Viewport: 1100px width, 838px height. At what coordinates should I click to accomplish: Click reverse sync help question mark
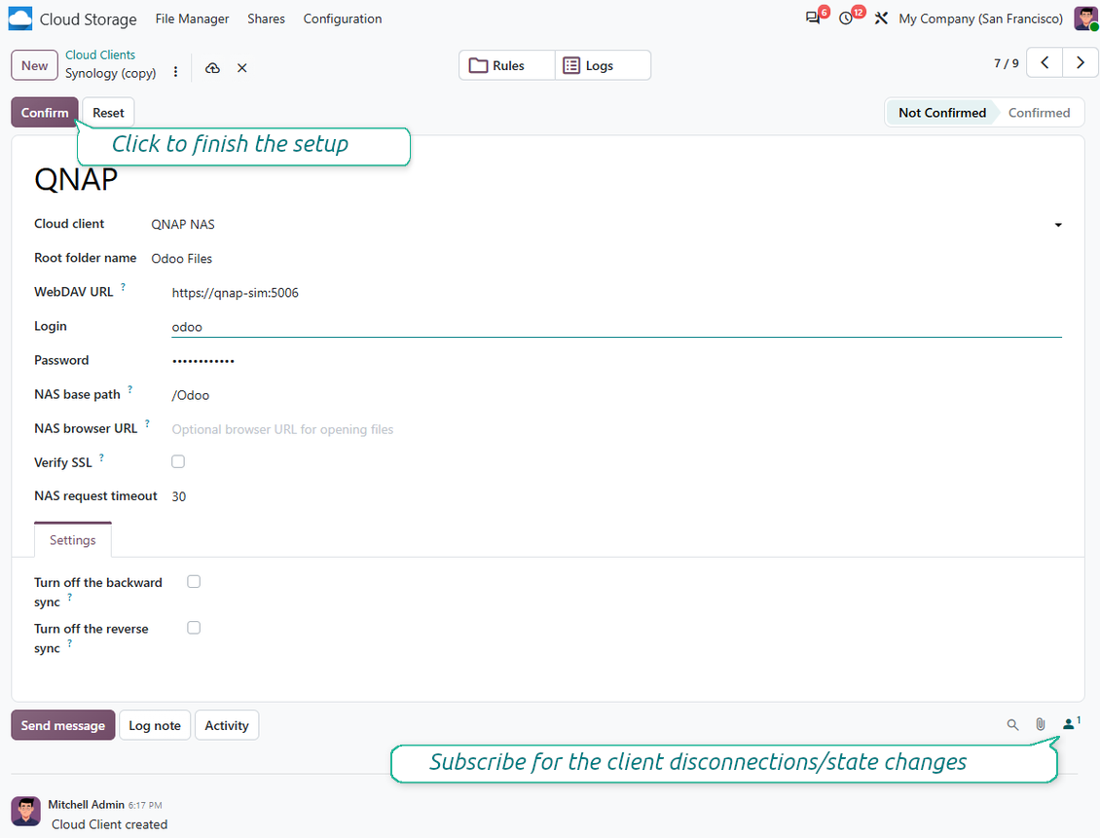(x=69, y=643)
